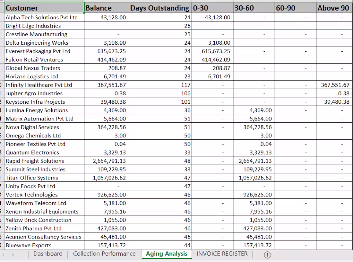Click Falcon Retail Ventures cell
The image size is (353, 262).
point(44,60)
